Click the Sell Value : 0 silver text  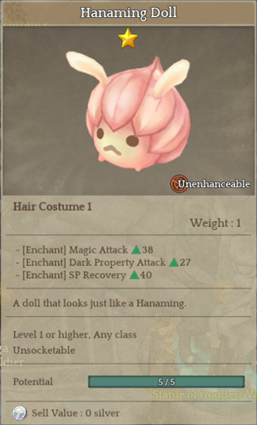[x=76, y=414]
